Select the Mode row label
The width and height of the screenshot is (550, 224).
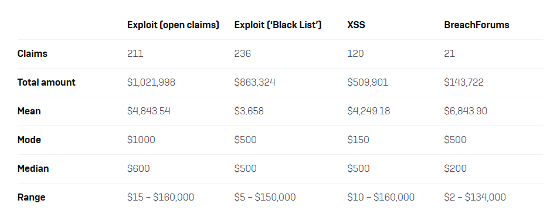pyautogui.click(x=29, y=140)
